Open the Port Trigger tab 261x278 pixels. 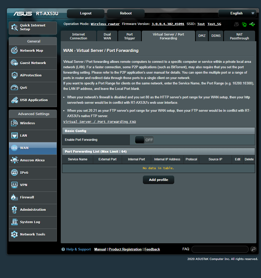[130, 36]
